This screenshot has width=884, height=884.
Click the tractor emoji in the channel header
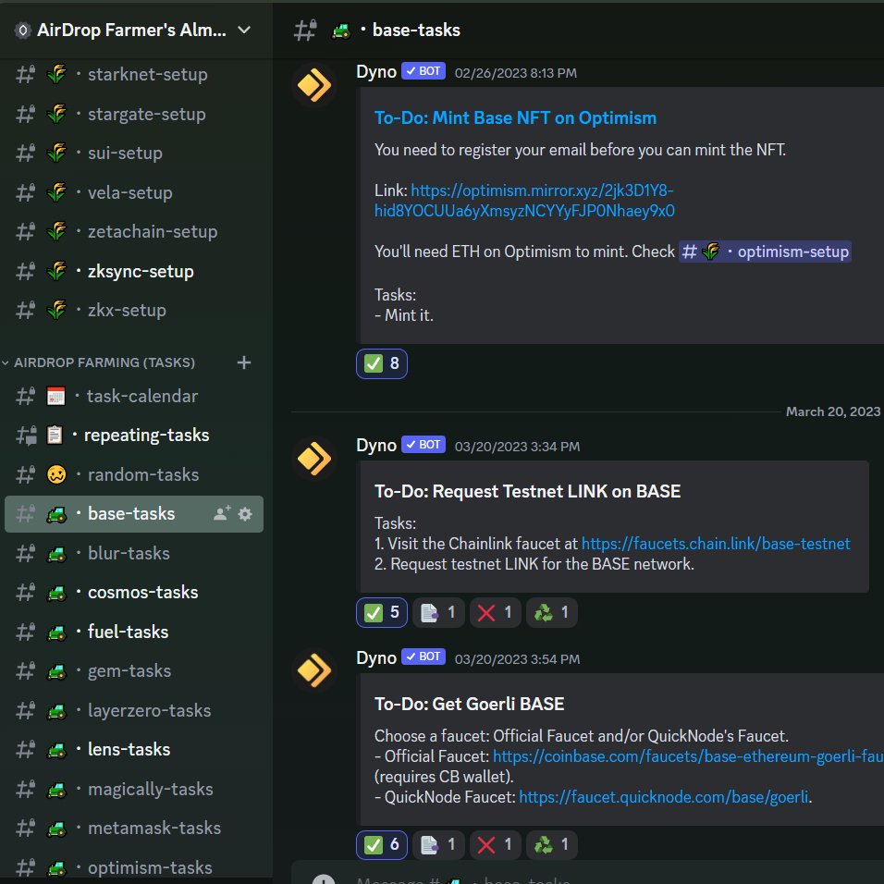click(x=341, y=31)
